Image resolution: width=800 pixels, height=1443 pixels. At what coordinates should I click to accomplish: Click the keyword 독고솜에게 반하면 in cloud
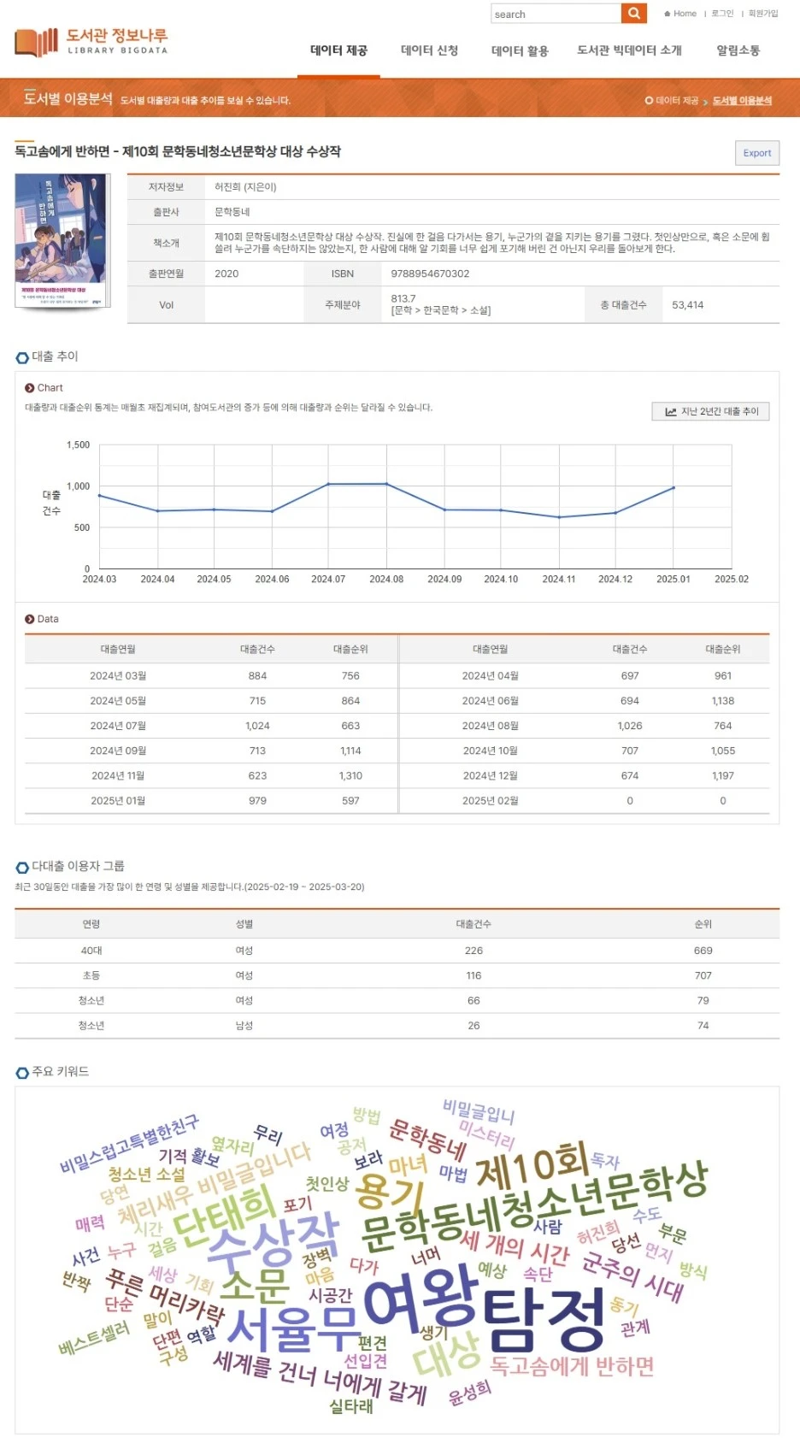click(572, 1365)
